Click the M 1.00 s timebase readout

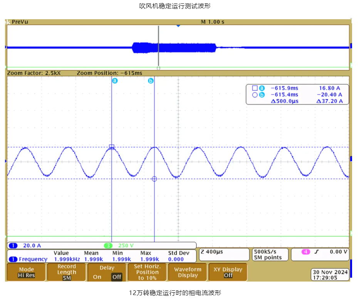click(x=213, y=22)
